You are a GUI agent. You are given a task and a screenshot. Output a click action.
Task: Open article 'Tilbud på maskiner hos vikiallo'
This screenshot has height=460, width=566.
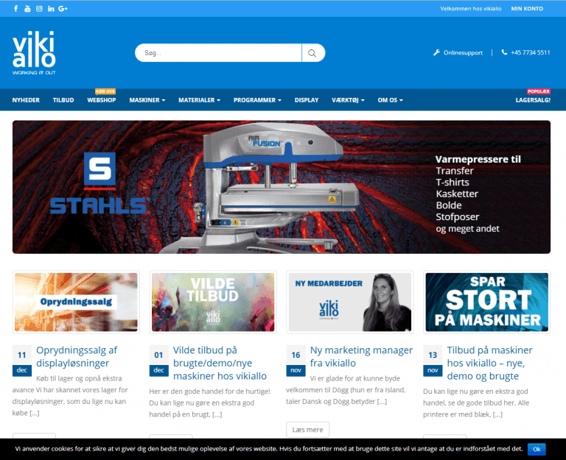point(489,363)
